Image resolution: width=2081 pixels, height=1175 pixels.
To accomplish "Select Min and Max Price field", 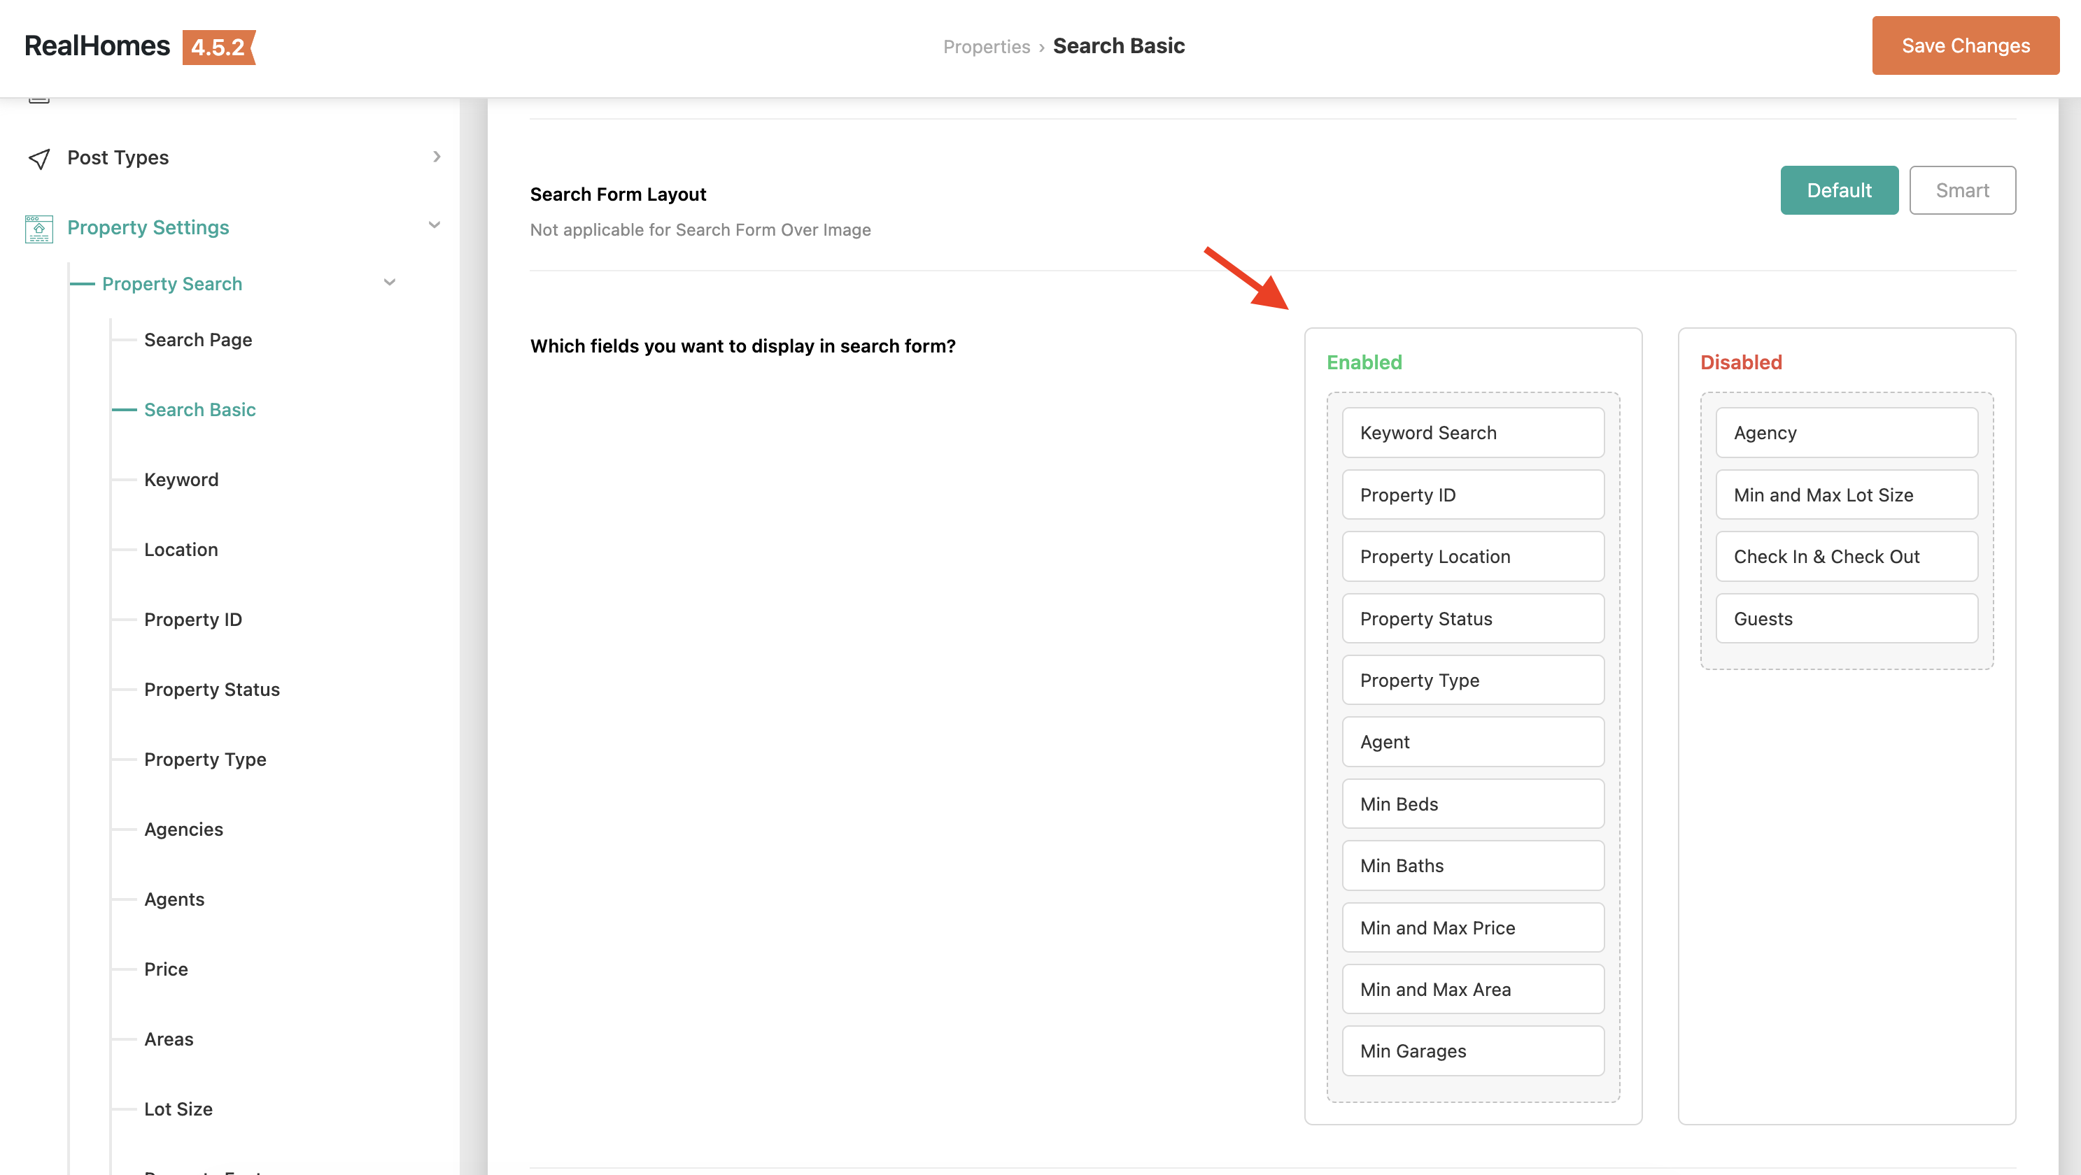I will click(1472, 928).
